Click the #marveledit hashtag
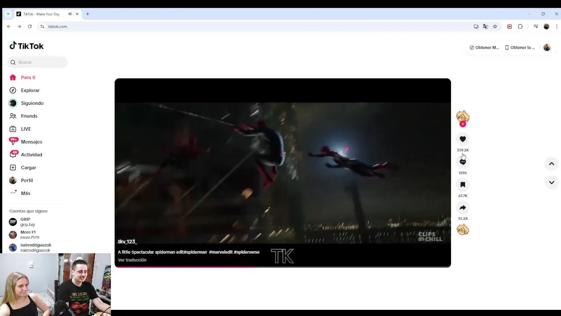This screenshot has width=561, height=316. 221,252
